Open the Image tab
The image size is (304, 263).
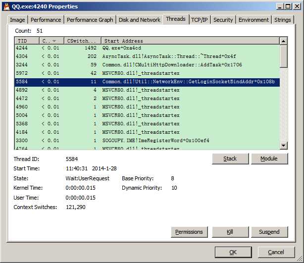(x=17, y=20)
